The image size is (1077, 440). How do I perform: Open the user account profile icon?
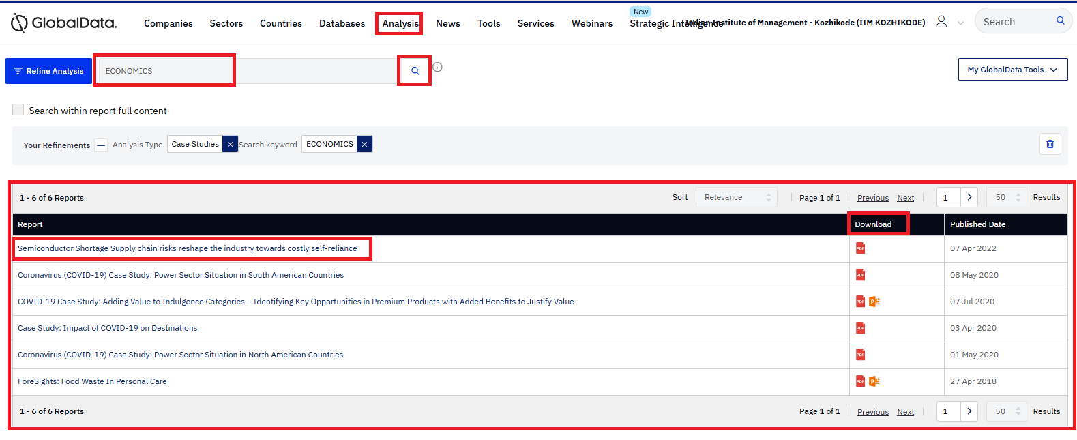941,22
